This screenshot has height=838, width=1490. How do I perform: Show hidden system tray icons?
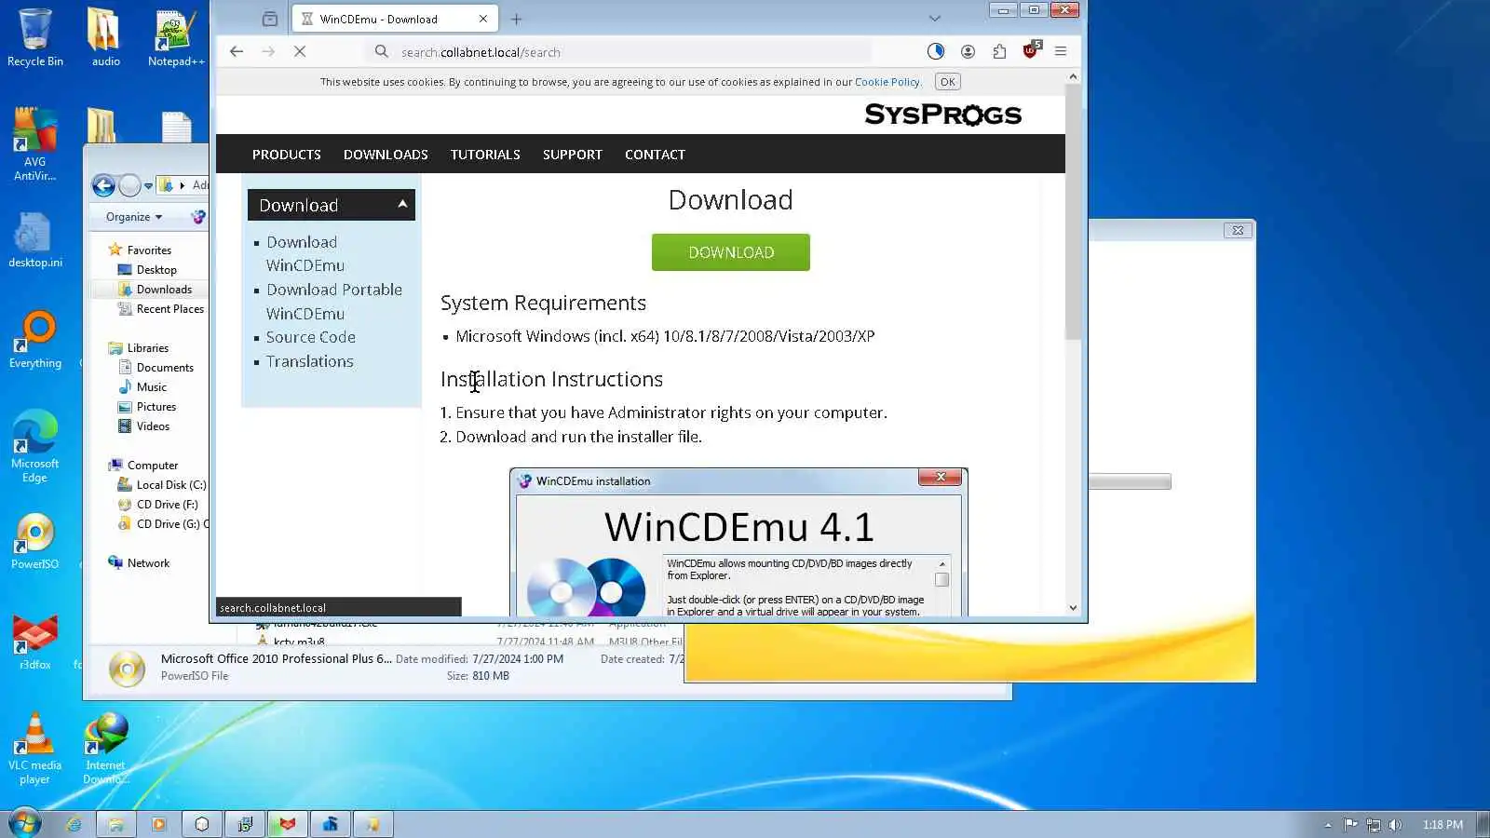pos(1328,825)
